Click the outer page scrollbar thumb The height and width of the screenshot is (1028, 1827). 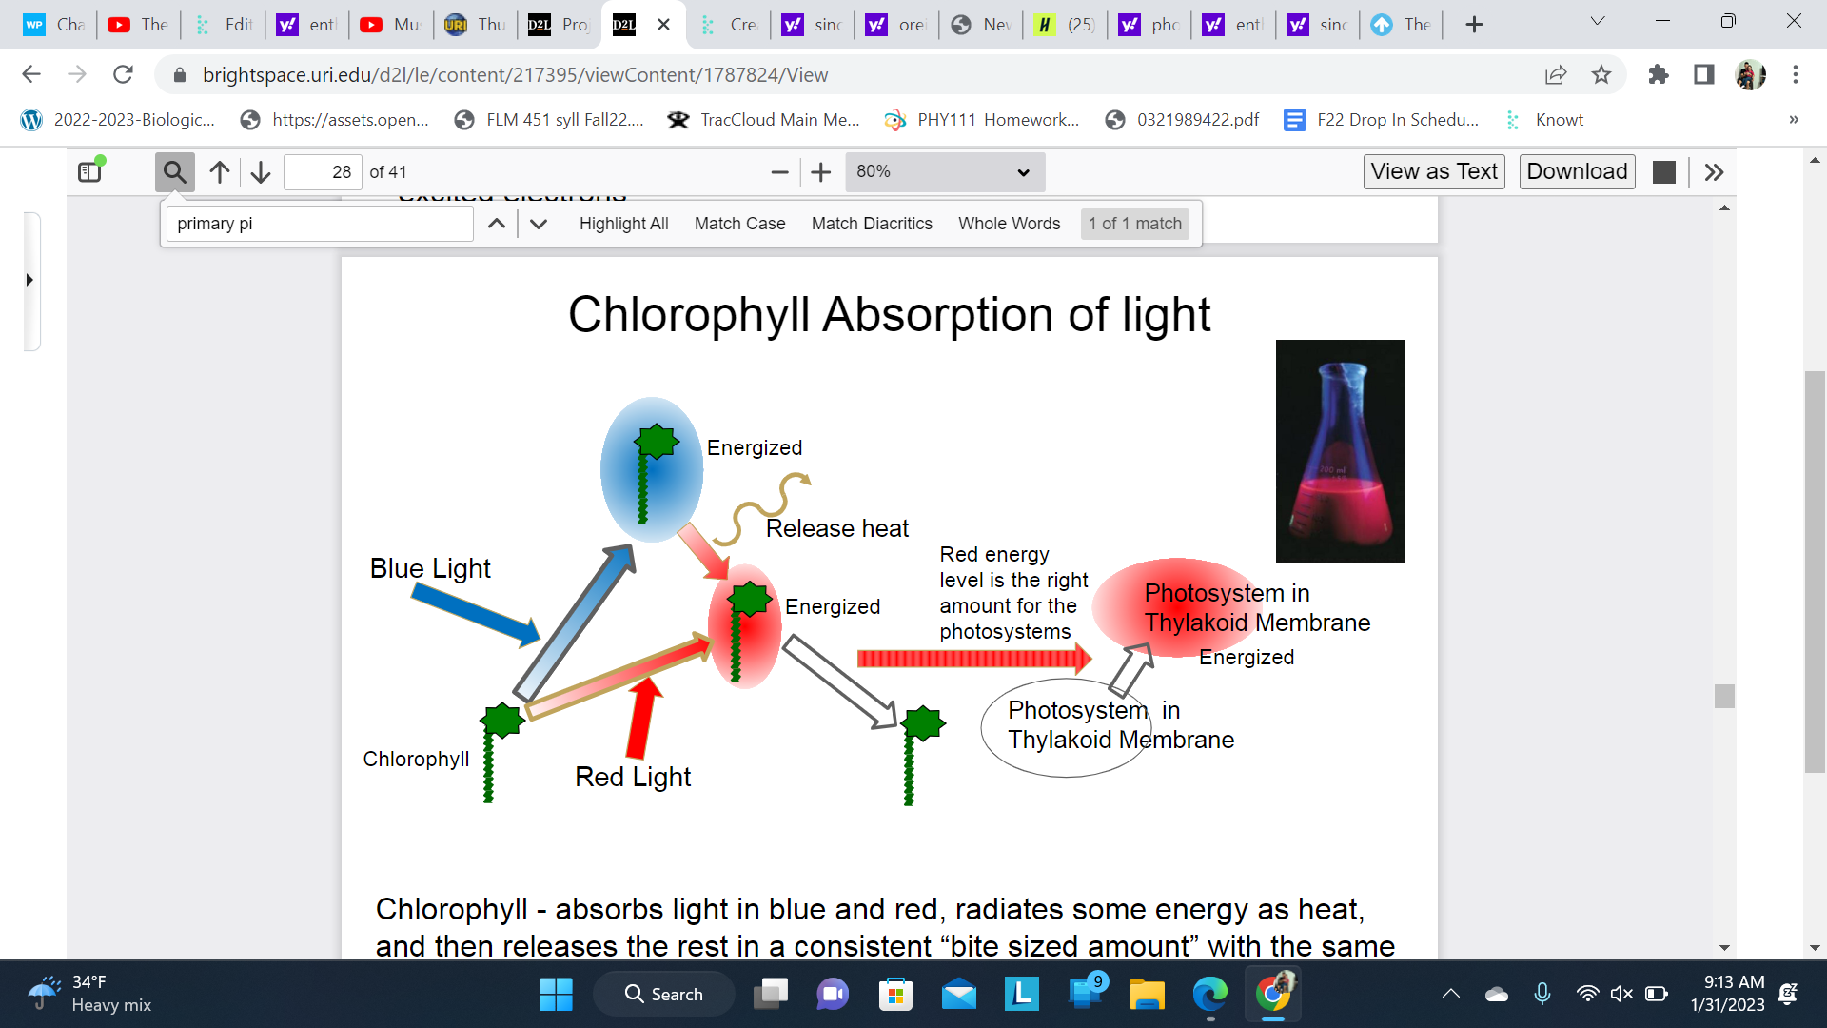click(x=1815, y=571)
